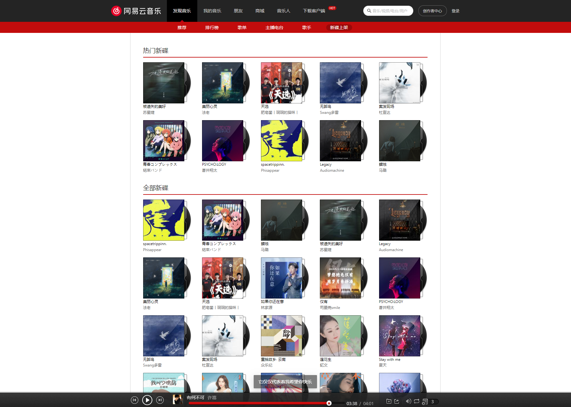Skip to the next track
This screenshot has width=571, height=407.
point(160,400)
